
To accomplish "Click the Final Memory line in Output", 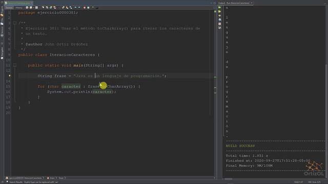I will [249, 166].
